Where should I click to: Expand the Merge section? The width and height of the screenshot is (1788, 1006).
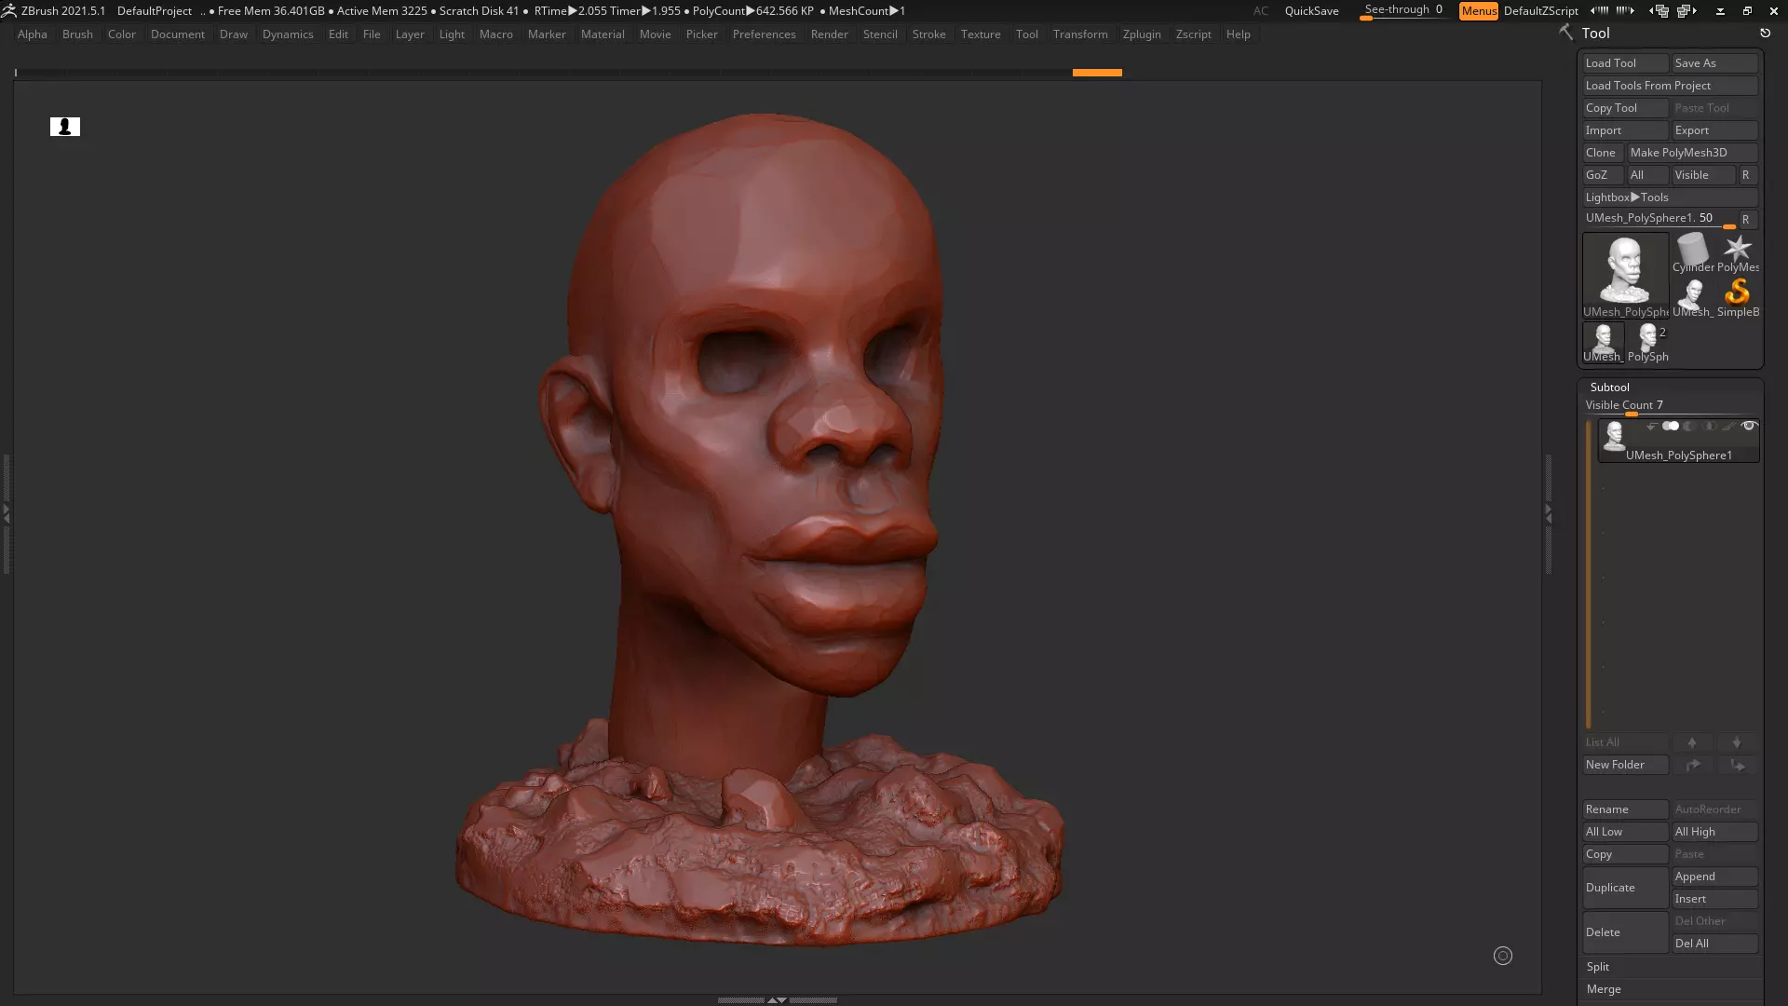click(x=1604, y=989)
